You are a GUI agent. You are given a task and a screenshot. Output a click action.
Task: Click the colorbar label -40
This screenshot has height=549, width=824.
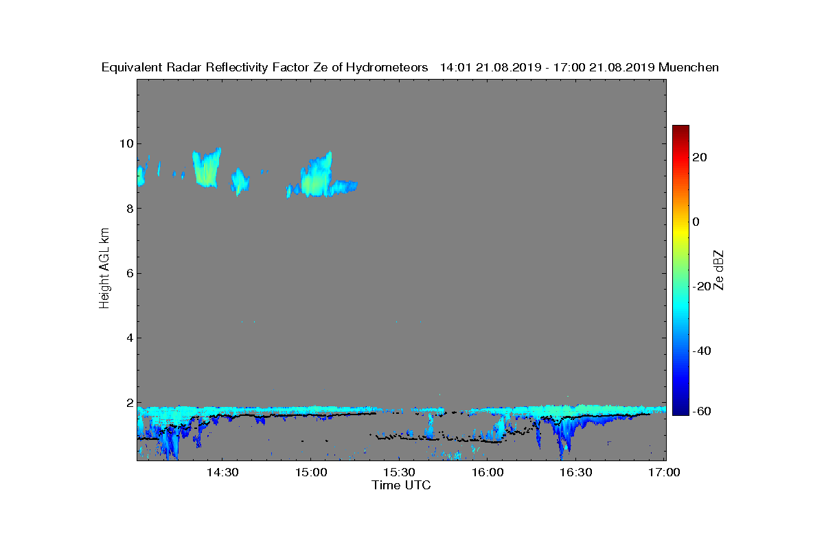coord(700,351)
